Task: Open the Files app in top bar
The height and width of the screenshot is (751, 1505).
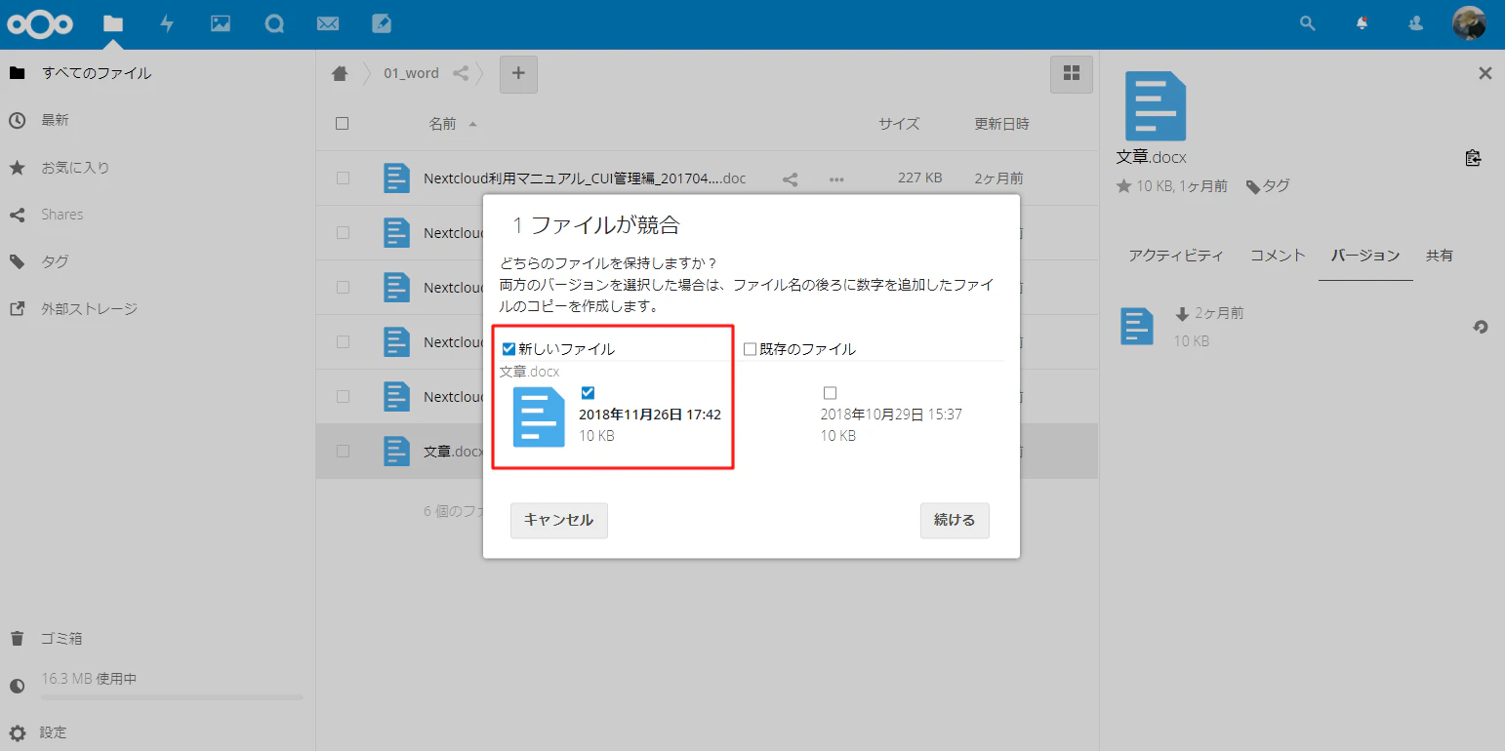Action: coord(113,23)
